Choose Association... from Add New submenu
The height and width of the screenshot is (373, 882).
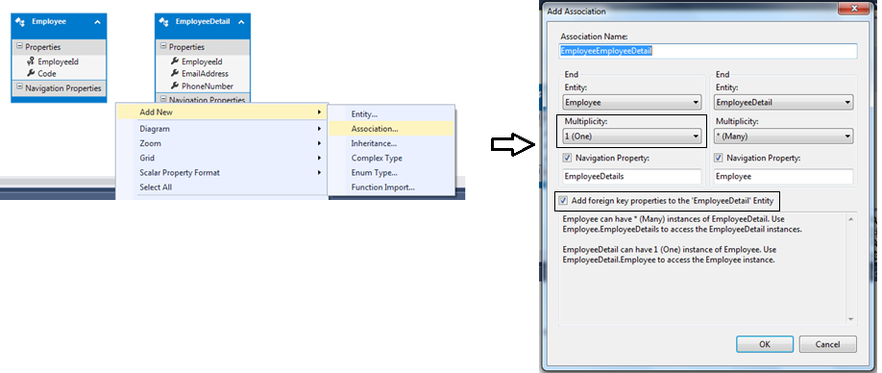(391, 129)
